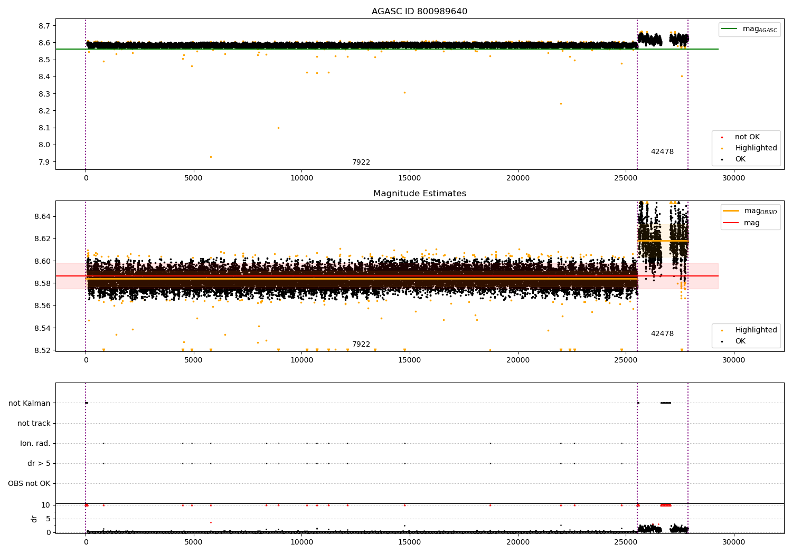
Task: Click 'OK' legend entry in middle plot
Action: click(x=740, y=341)
